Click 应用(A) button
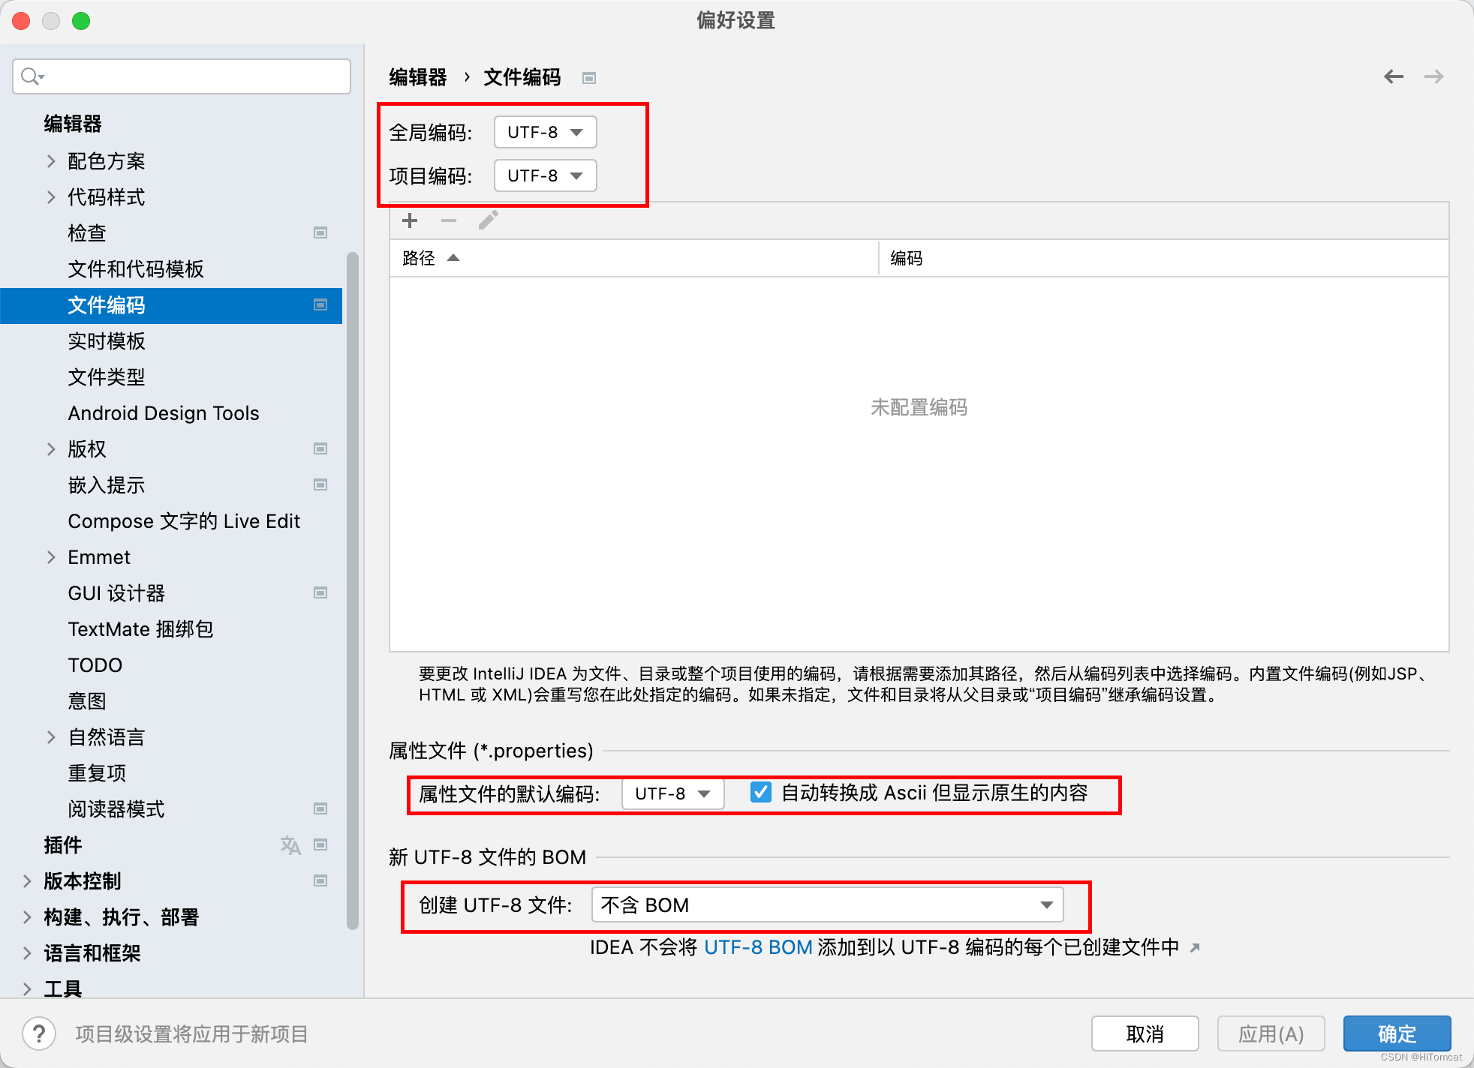 pyautogui.click(x=1271, y=1033)
